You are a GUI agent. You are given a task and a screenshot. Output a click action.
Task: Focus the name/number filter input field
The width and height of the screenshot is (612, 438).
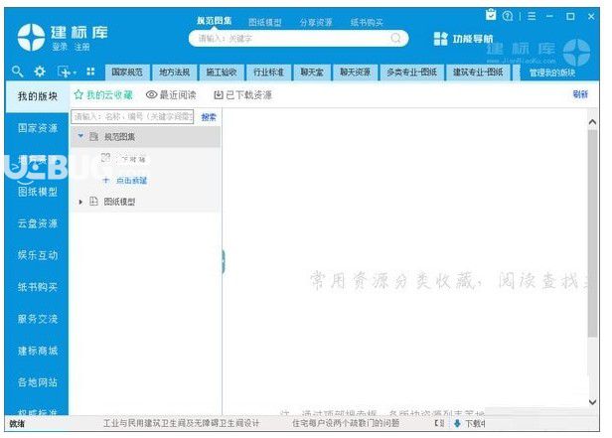(132, 116)
